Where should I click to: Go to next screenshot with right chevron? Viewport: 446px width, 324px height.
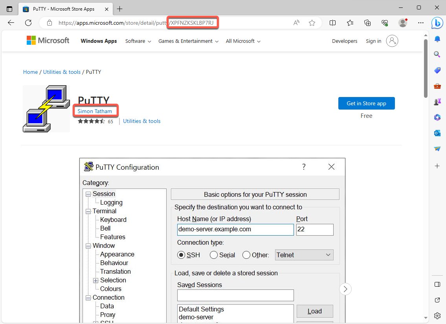345,289
